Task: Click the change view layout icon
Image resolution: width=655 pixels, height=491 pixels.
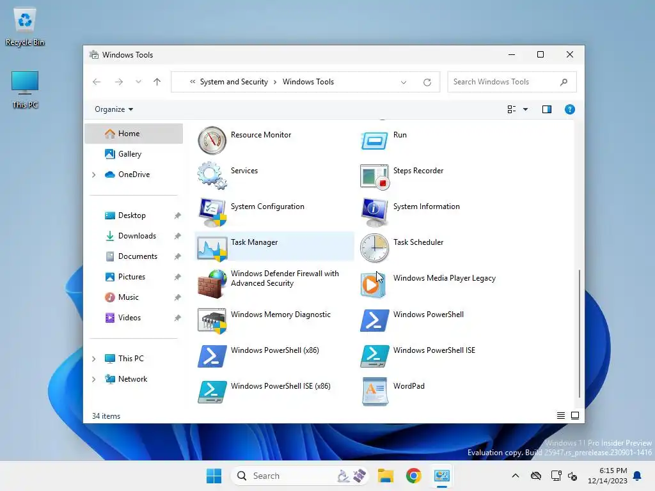Action: [x=511, y=109]
